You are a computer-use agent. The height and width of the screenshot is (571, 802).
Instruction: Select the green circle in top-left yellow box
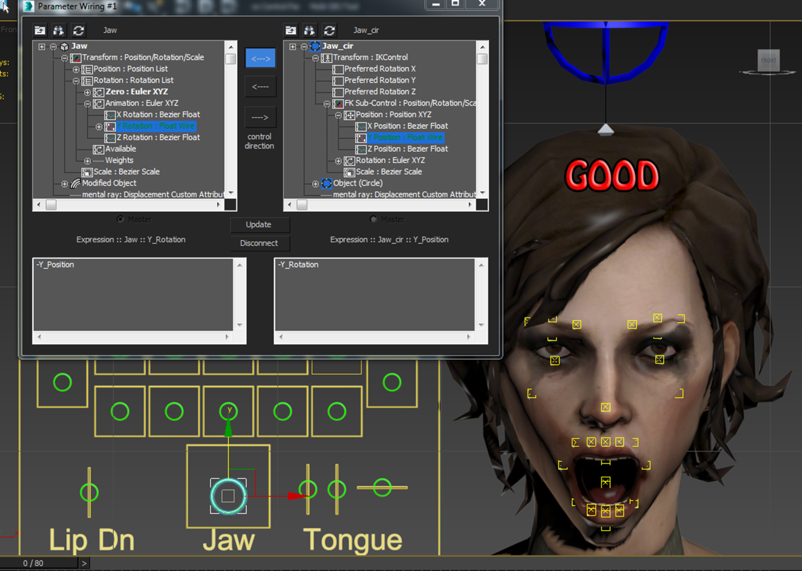(x=62, y=382)
